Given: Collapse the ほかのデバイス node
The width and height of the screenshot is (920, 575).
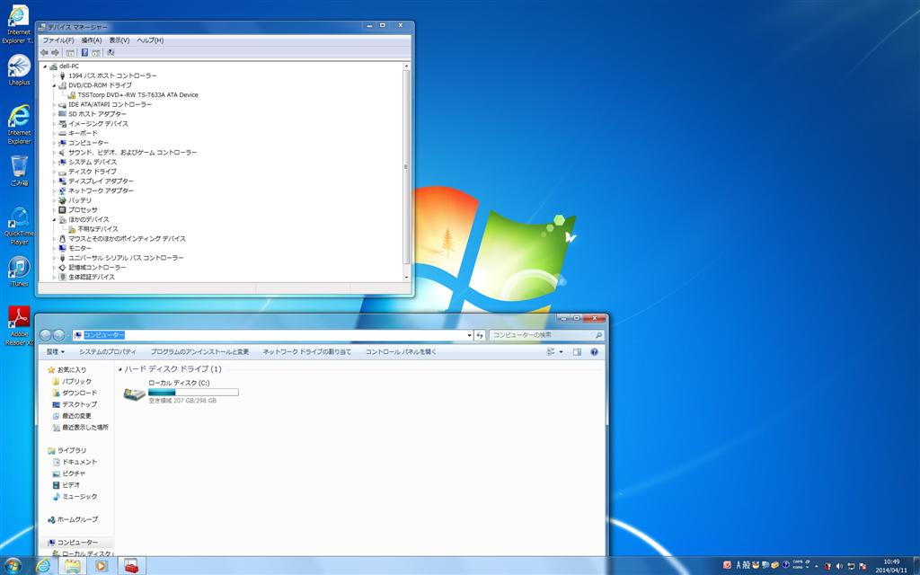Looking at the screenshot, I should 54,219.
